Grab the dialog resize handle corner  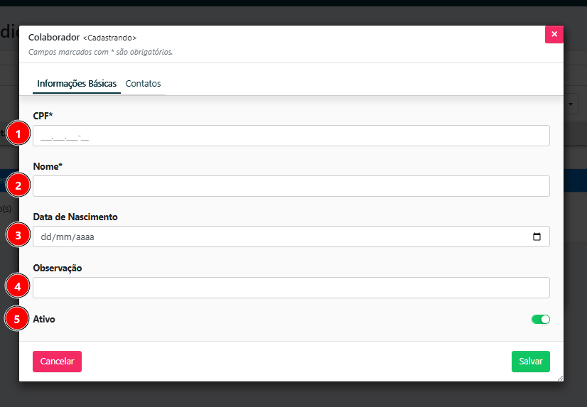559,378
